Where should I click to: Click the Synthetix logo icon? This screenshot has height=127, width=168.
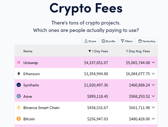click(x=19, y=85)
